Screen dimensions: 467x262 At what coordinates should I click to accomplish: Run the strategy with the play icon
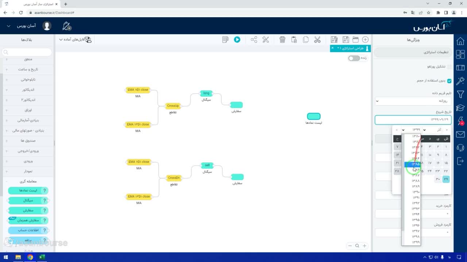[x=237, y=40]
